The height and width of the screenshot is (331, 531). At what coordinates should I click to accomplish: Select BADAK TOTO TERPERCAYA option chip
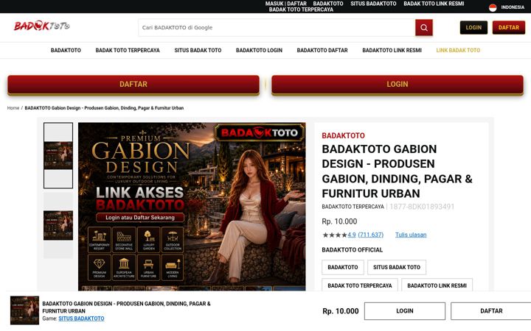coord(360,285)
